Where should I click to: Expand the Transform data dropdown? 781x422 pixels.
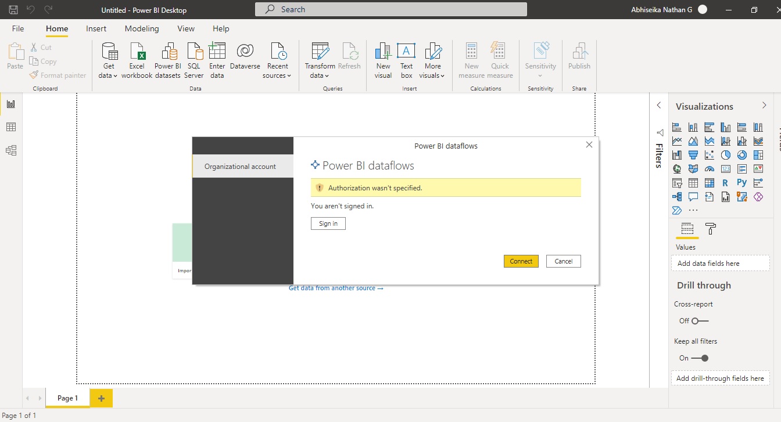320,60
